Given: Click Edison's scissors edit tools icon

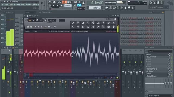Looking at the screenshot, I should [x=35, y=27].
